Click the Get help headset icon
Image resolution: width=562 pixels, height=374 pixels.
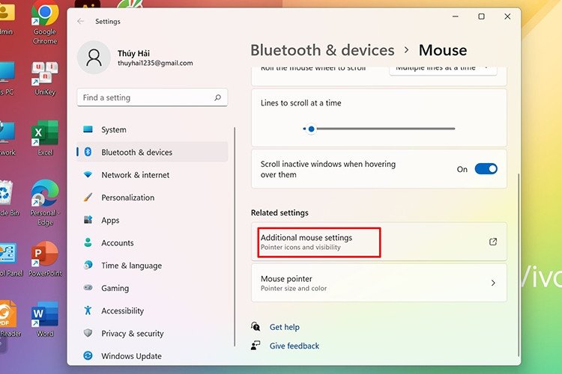[256, 326]
